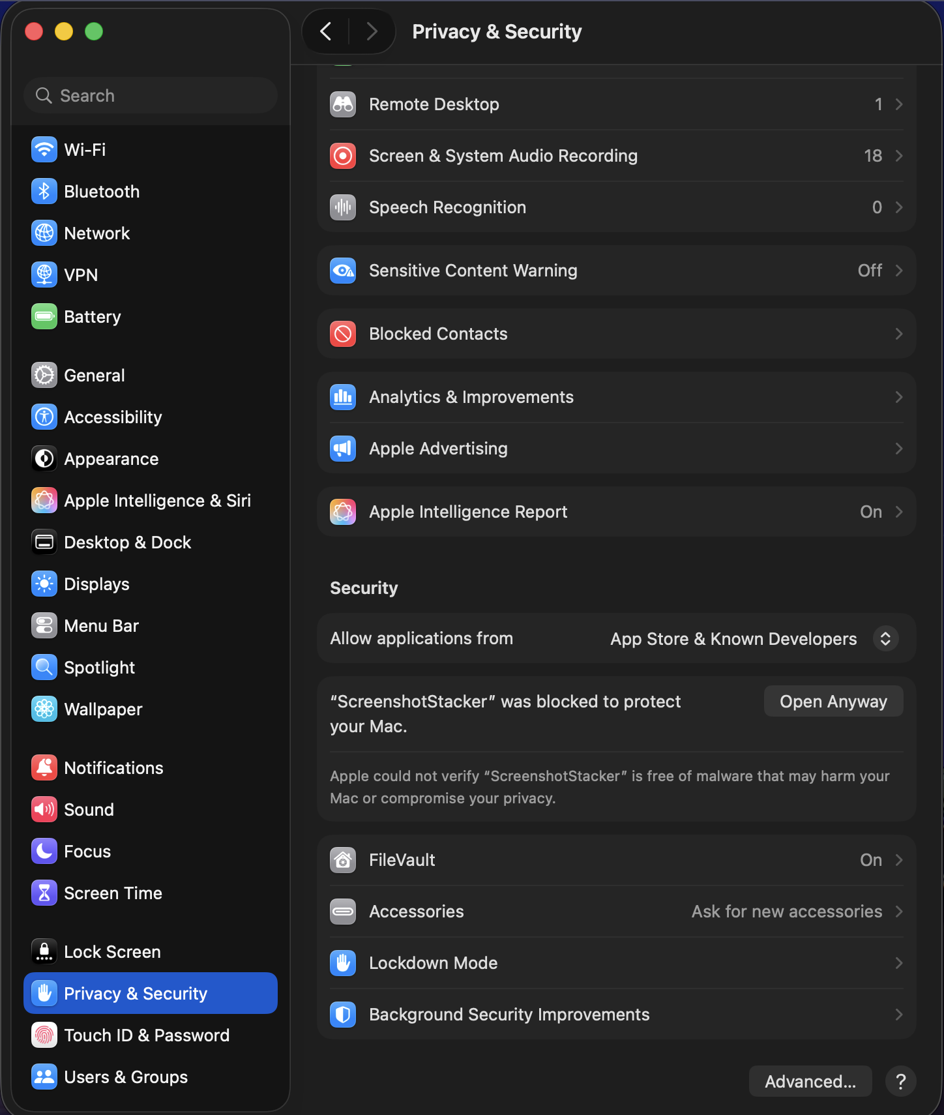Click Open Anyway for ScreenshotStacker
Screen dimensions: 944x1115
click(x=833, y=702)
